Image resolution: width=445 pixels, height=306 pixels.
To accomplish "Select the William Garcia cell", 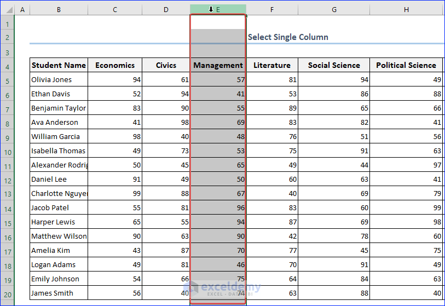I will click(59, 136).
